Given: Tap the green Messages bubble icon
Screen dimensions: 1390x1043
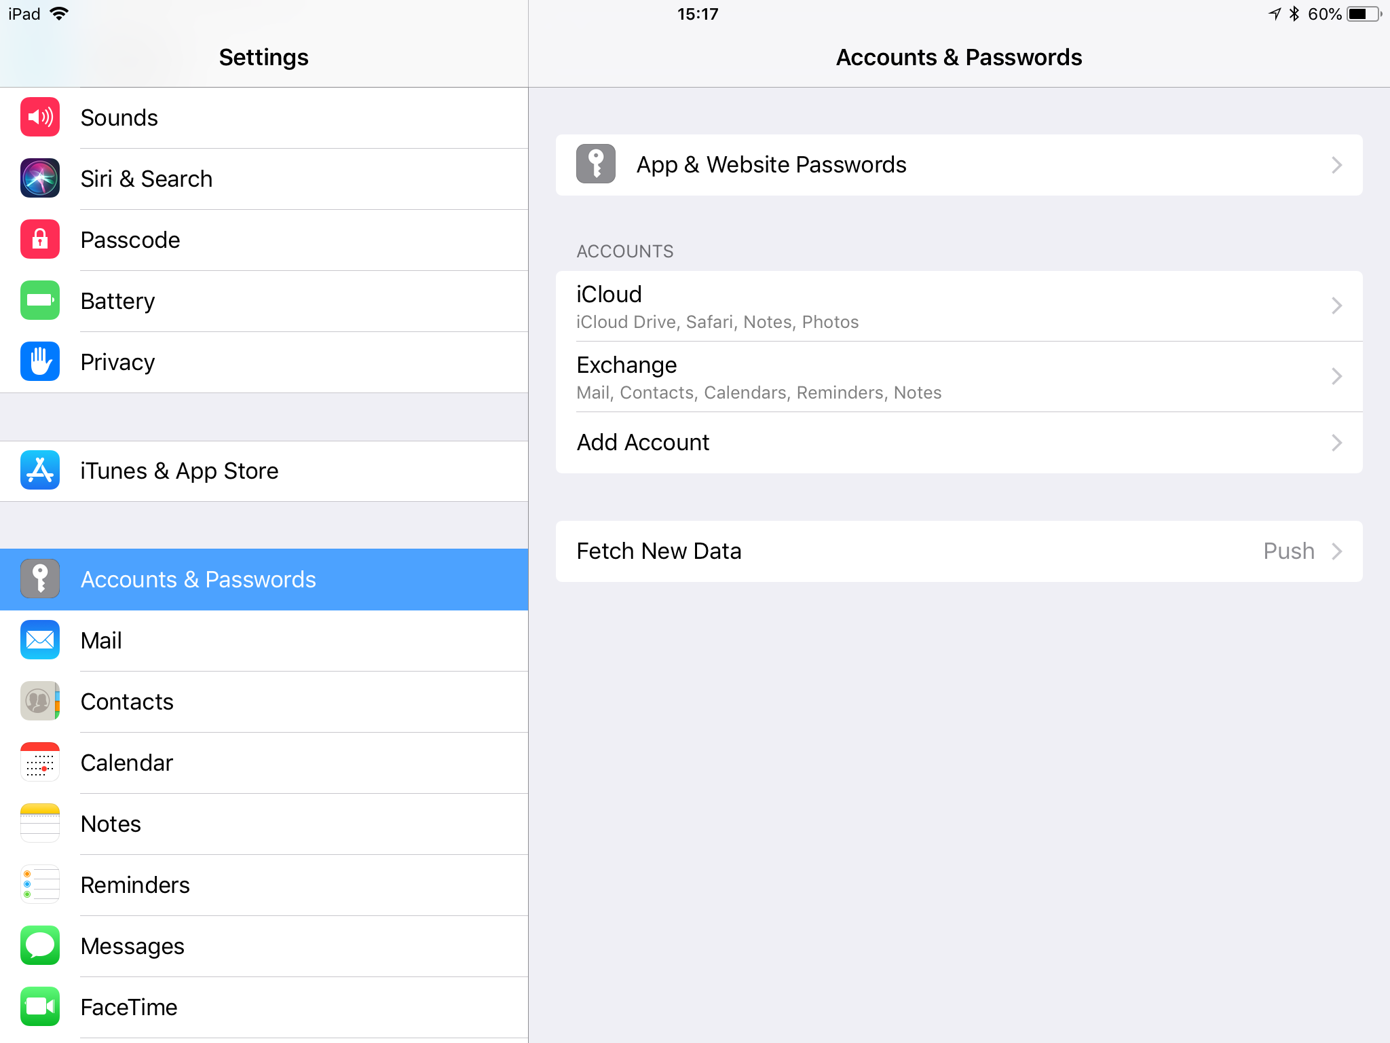Looking at the screenshot, I should tap(40, 946).
